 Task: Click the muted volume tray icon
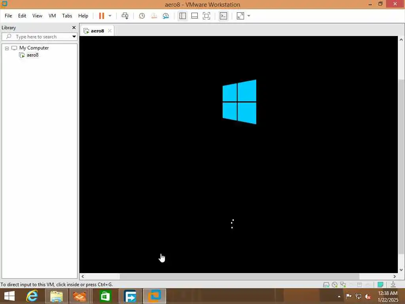368,296
